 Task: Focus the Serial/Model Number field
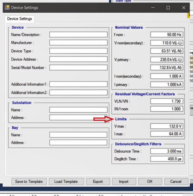[78, 68]
